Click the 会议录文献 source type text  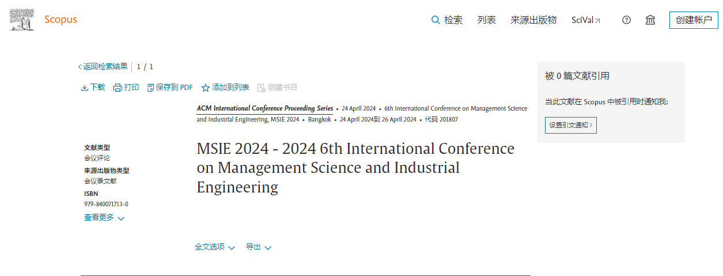click(100, 181)
